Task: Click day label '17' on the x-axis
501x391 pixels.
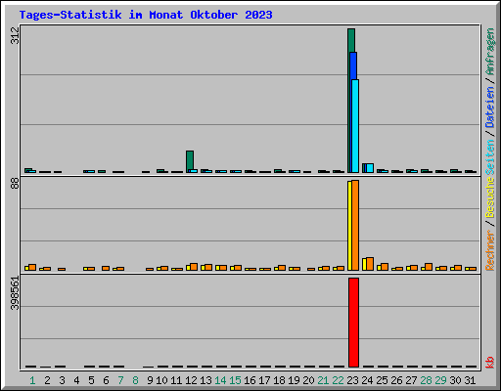Action: tap(264, 380)
